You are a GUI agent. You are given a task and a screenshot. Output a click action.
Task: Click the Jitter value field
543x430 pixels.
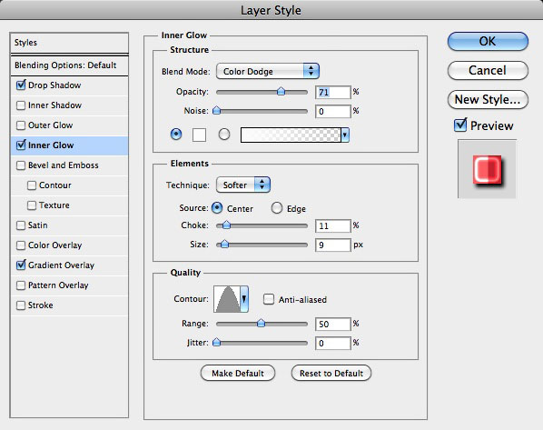[333, 344]
